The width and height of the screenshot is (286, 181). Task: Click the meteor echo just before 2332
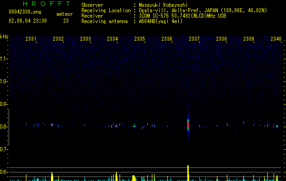52,124
